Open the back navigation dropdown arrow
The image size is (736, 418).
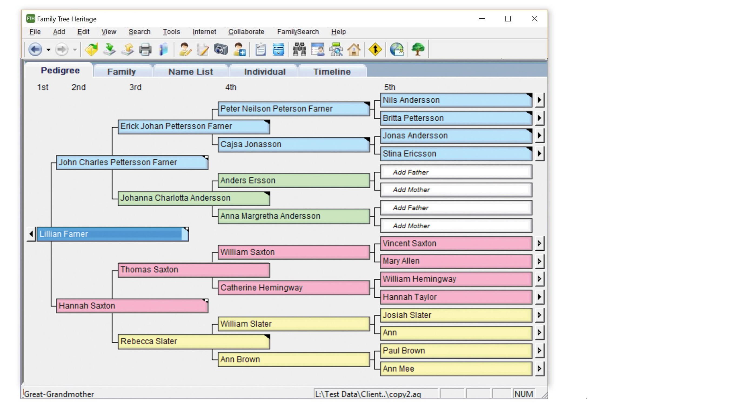pyautogui.click(x=48, y=49)
